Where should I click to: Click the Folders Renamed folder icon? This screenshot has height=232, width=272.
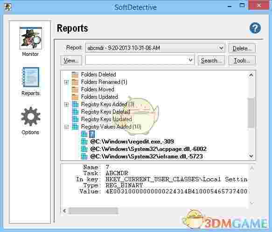coord(75,82)
